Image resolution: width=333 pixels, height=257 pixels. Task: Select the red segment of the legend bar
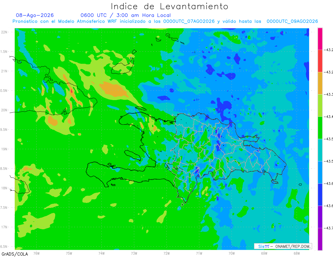pos(320,61)
